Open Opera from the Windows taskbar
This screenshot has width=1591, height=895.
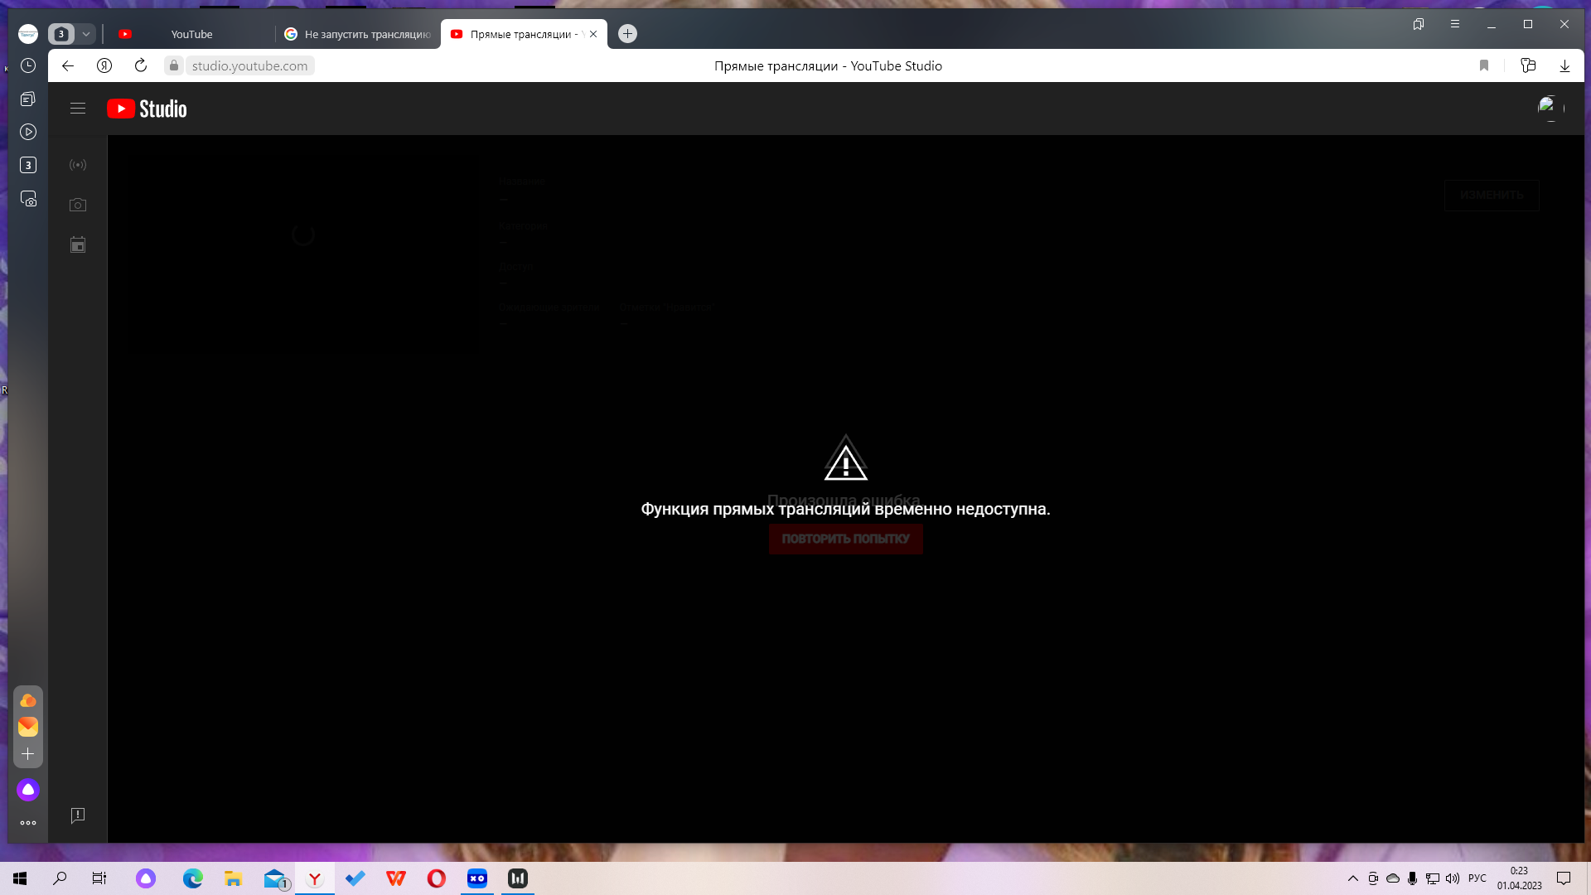[437, 878]
